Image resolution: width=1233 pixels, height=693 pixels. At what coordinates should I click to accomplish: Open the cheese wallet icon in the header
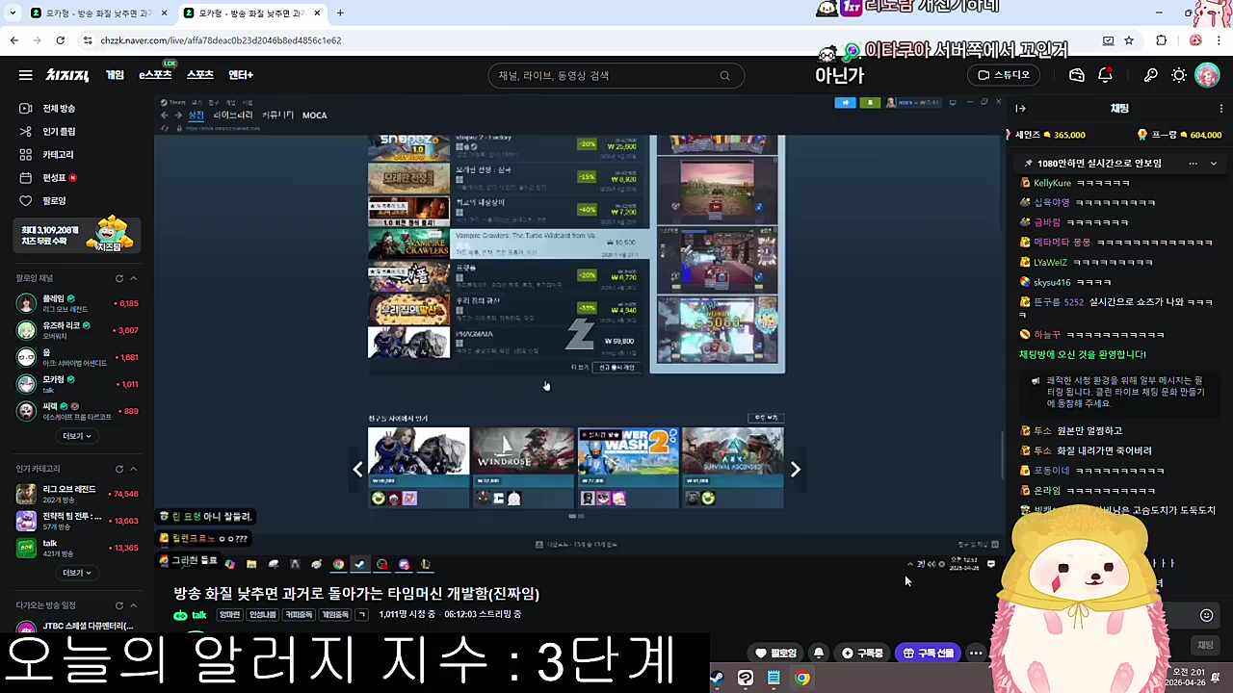point(1077,75)
